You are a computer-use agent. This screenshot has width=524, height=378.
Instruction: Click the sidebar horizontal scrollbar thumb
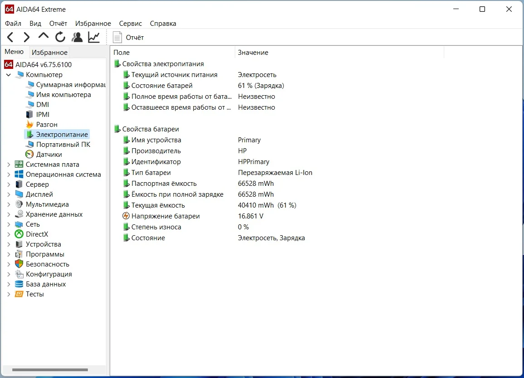pos(50,370)
